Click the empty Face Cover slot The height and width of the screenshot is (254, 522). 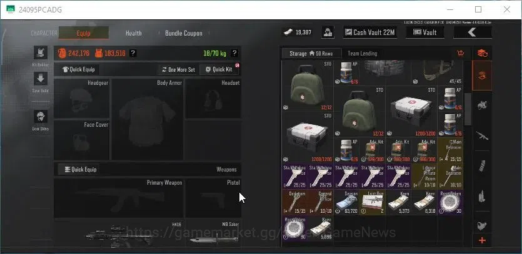(x=81, y=140)
